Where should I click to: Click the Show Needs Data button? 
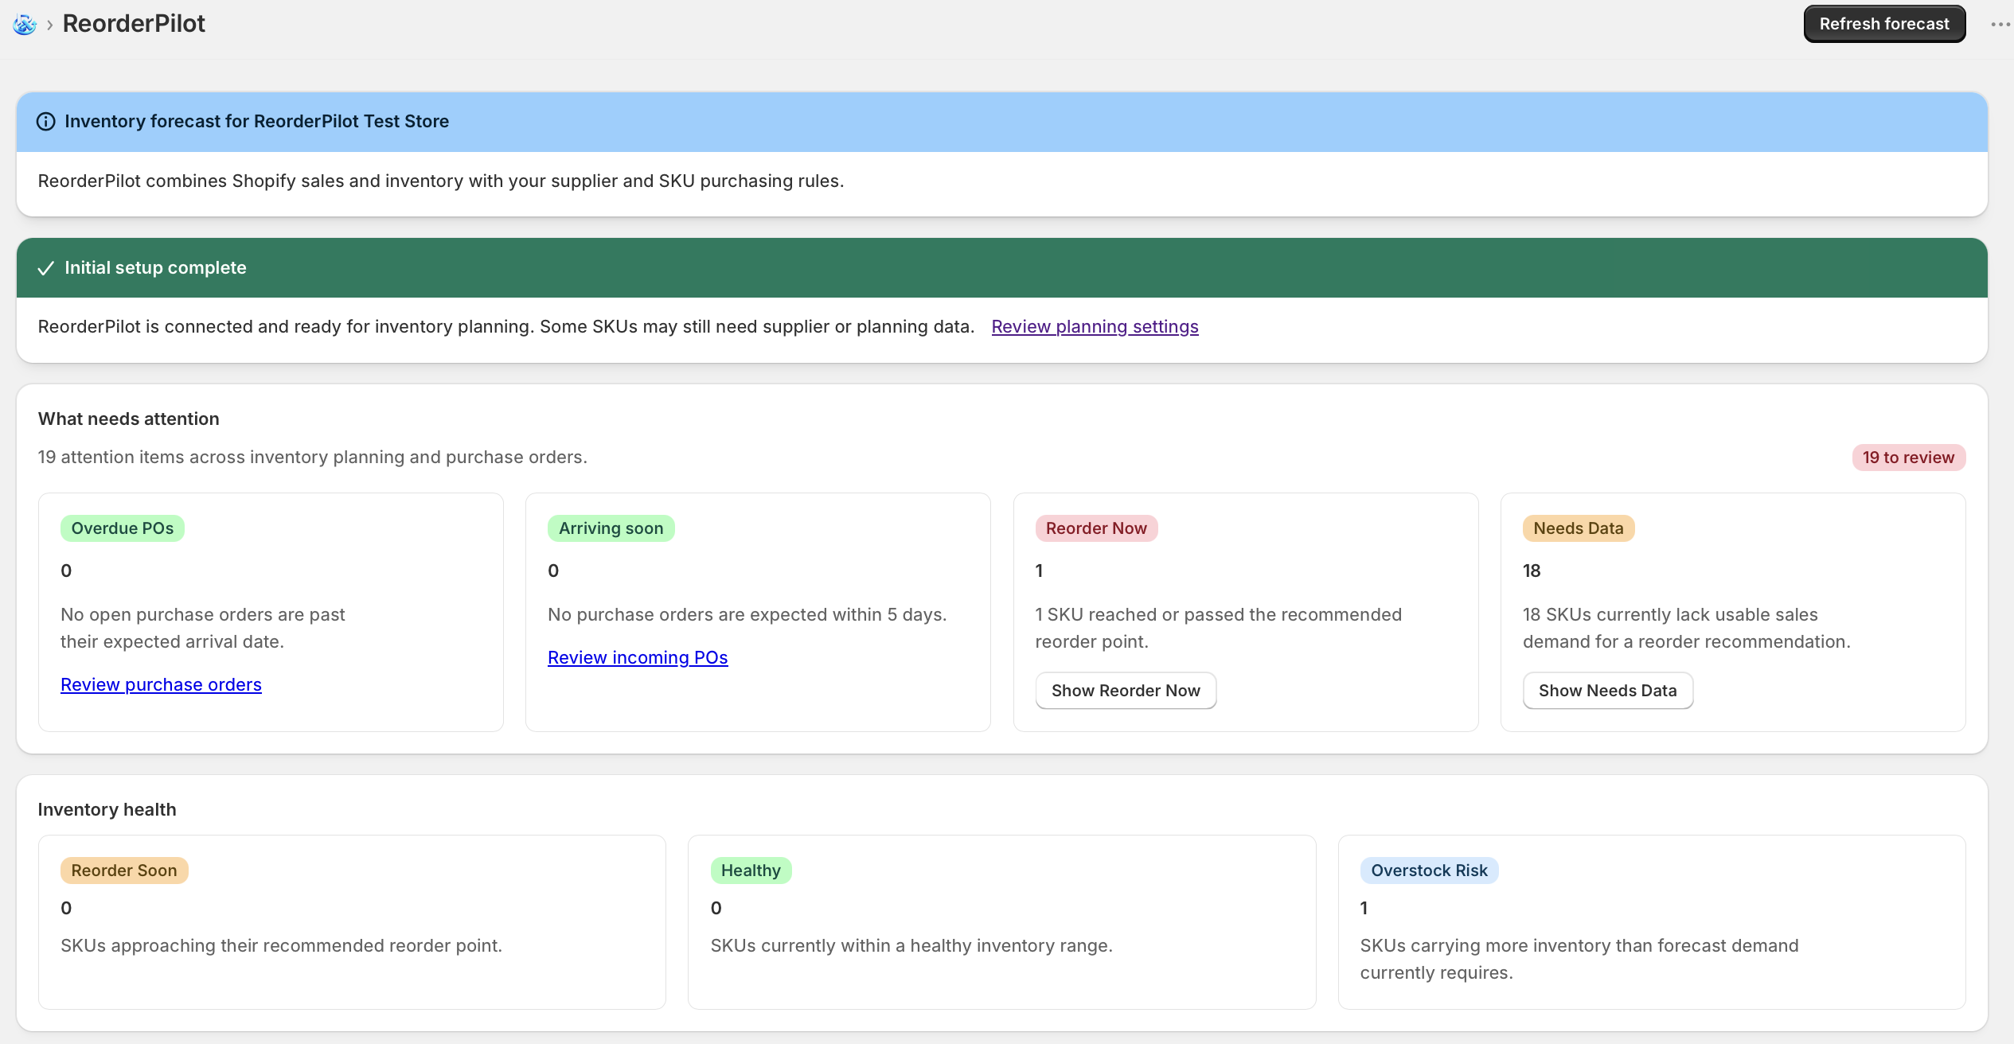pos(1607,691)
